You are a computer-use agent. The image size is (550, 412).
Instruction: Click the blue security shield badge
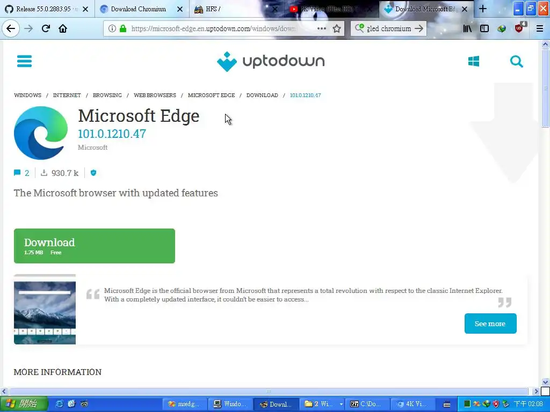click(93, 173)
